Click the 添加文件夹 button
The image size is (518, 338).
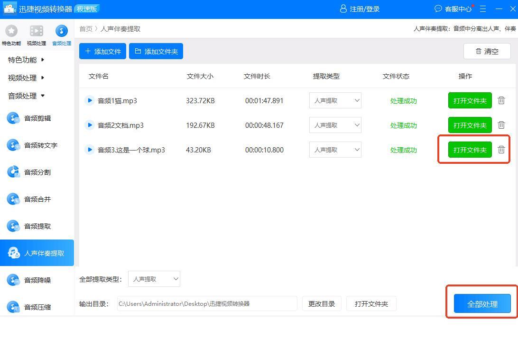(156, 51)
